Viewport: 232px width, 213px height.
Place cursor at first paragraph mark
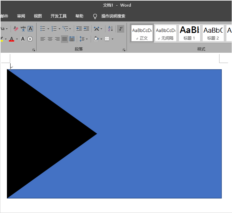[12, 67]
